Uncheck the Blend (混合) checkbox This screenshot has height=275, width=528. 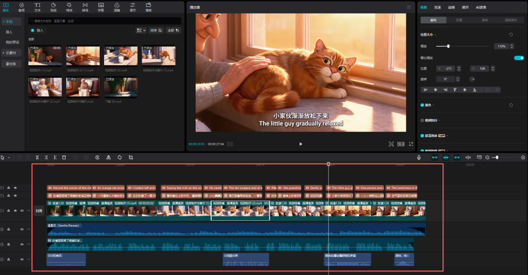(422, 105)
